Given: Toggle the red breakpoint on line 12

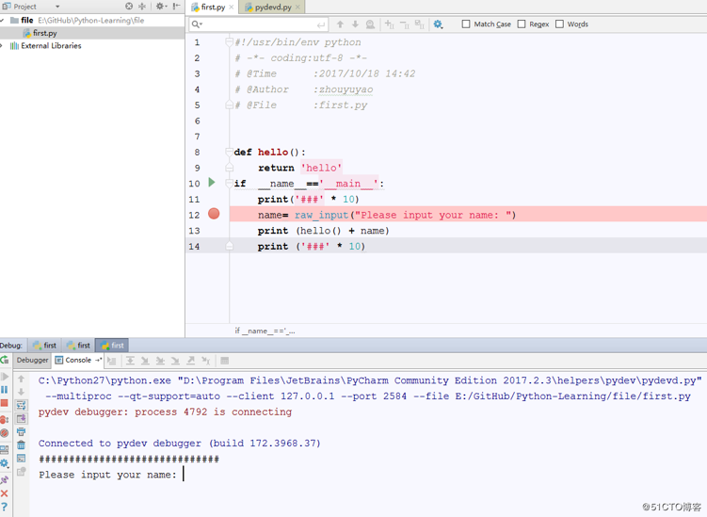Looking at the screenshot, I should 214,214.
